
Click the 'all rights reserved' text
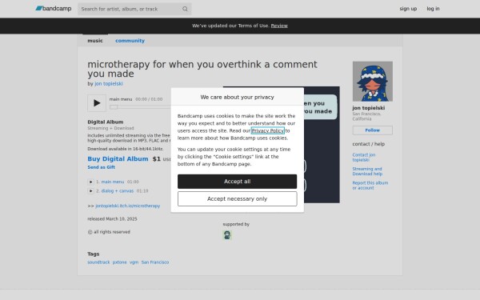[x=112, y=232]
